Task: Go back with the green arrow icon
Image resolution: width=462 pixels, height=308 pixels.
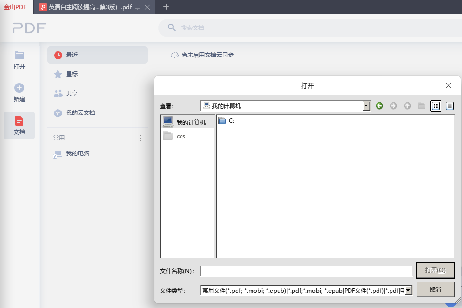Action: (x=379, y=106)
